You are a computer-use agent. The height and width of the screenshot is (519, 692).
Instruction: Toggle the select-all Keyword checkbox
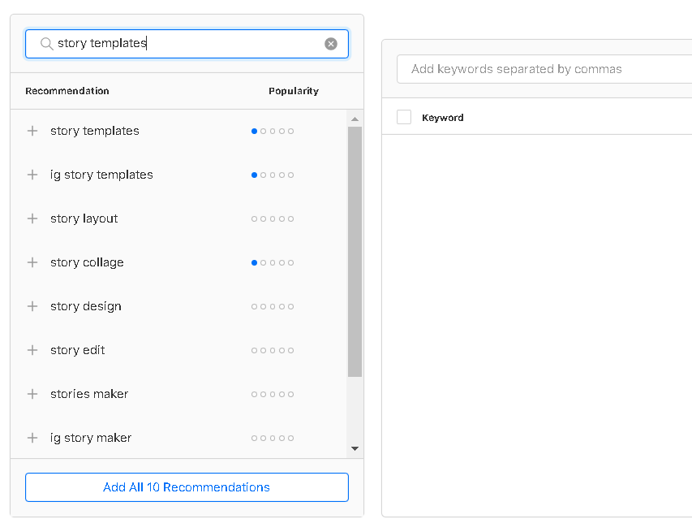tap(404, 117)
